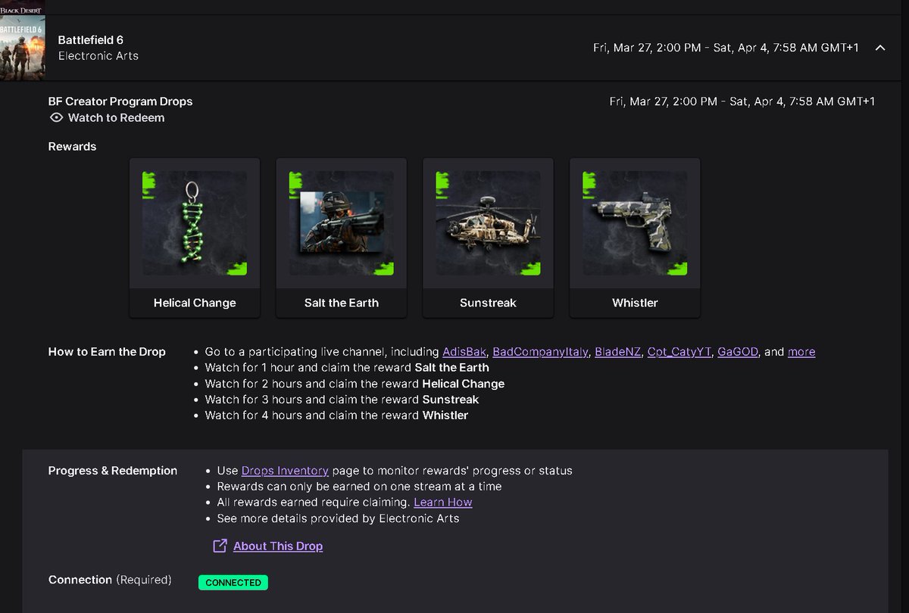Screen dimensions: 909x613
Task: Click the Progress & Redemption heading
Action: [x=113, y=471]
